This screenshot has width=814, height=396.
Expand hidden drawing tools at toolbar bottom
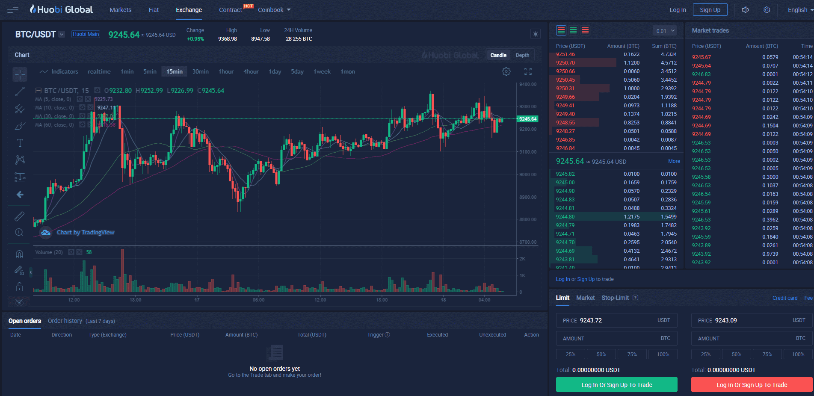point(20,302)
